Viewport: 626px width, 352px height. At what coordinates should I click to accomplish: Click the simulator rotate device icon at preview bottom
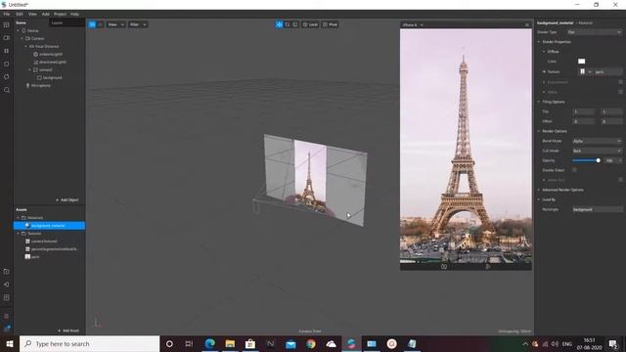(x=443, y=266)
